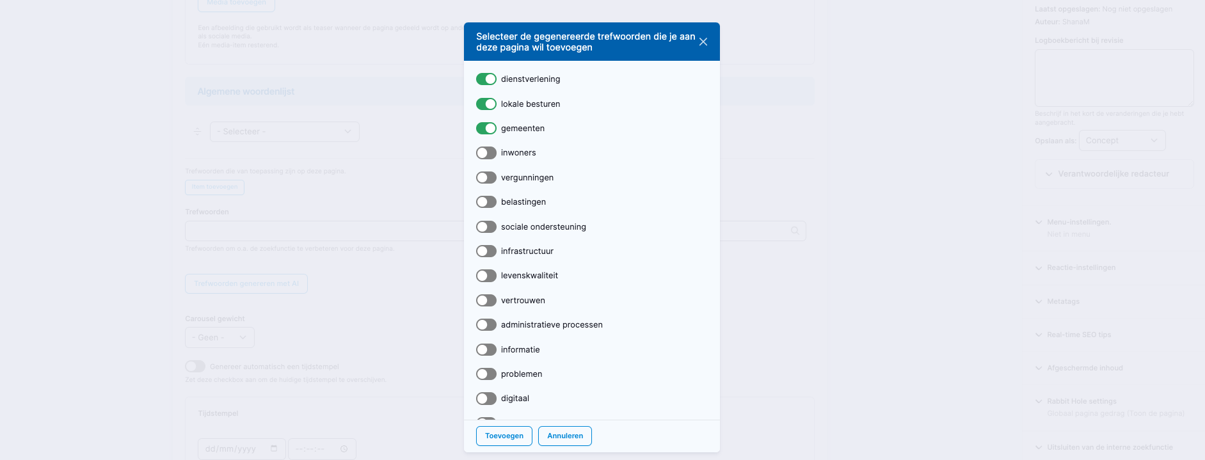The width and height of the screenshot is (1205, 460).
Task: Open the Selecteer dropdown in Algemene woordenlijst
Action: (x=285, y=132)
